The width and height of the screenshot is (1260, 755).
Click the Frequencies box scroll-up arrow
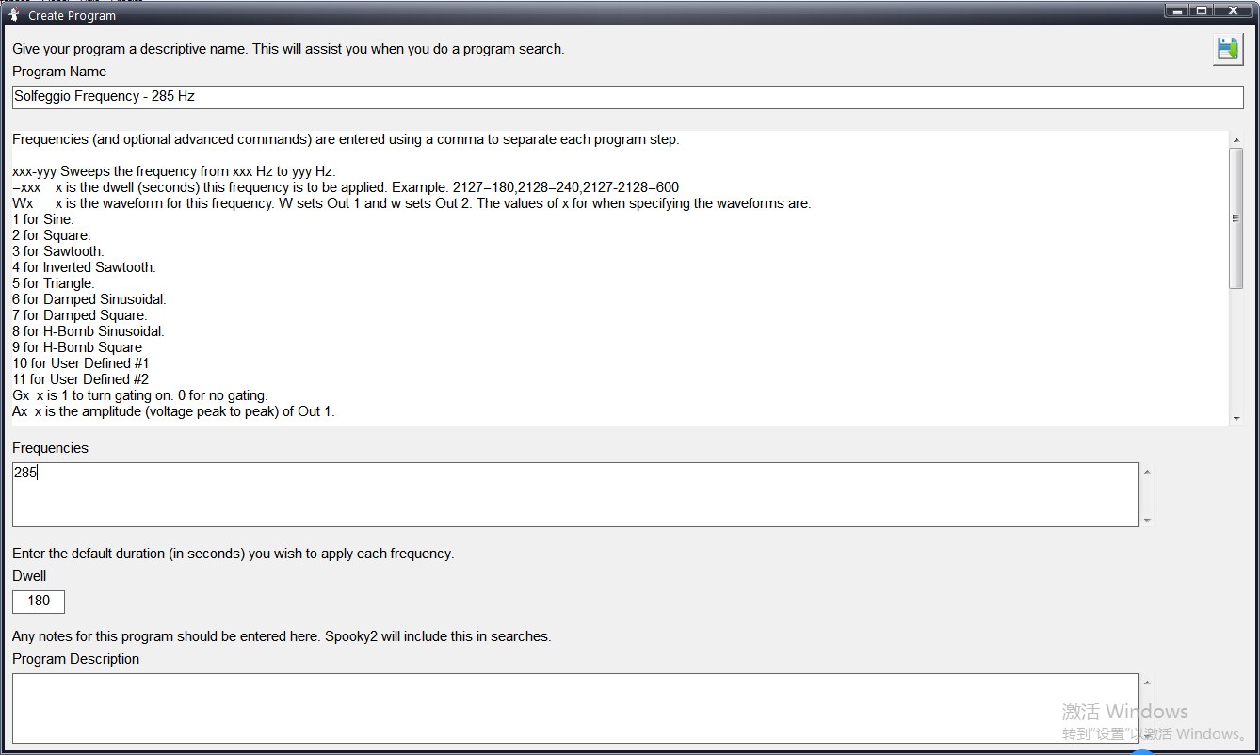point(1146,472)
